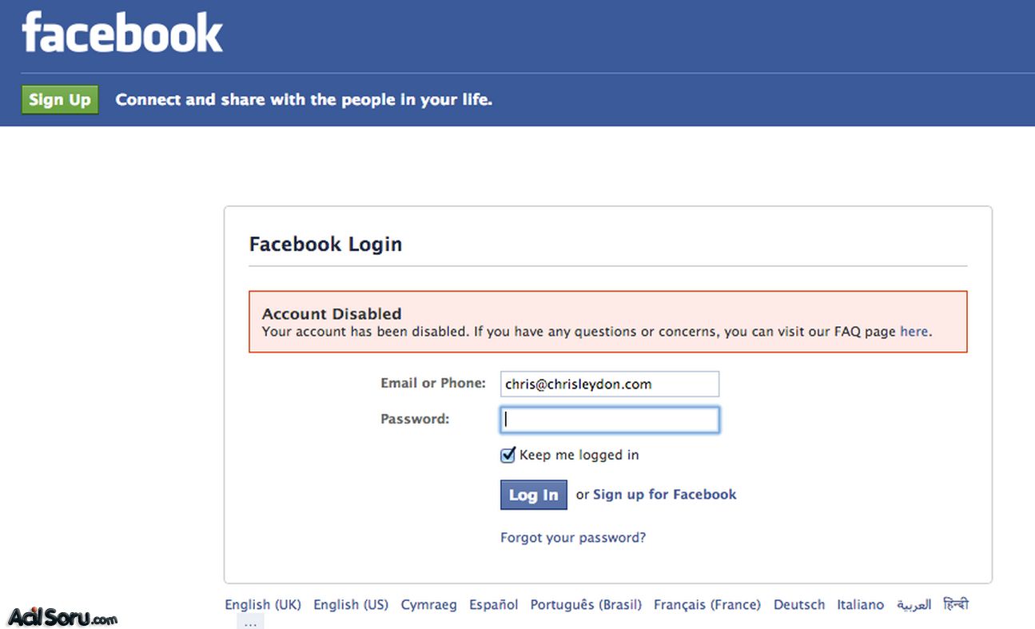Click the Facebook logo in header
The width and height of the screenshot is (1035, 629).
coord(122,34)
